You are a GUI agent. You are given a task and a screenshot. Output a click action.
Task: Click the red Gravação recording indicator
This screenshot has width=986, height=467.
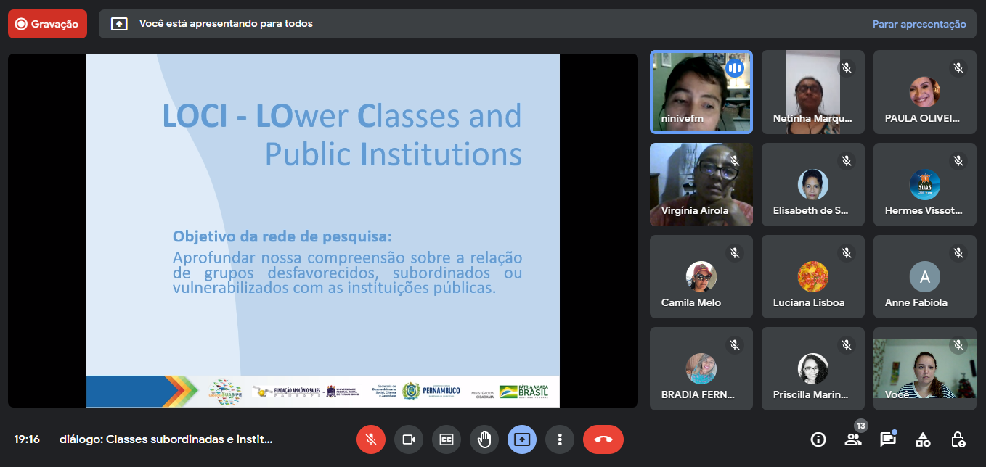click(47, 24)
